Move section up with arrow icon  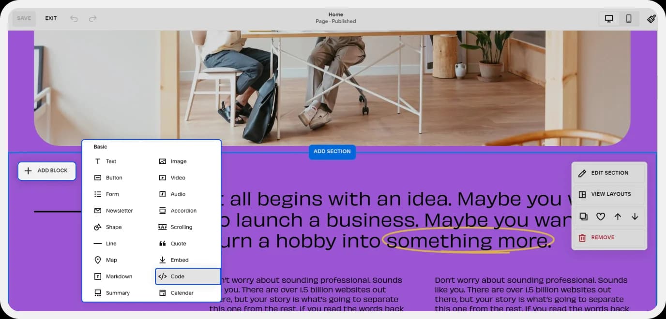618,217
